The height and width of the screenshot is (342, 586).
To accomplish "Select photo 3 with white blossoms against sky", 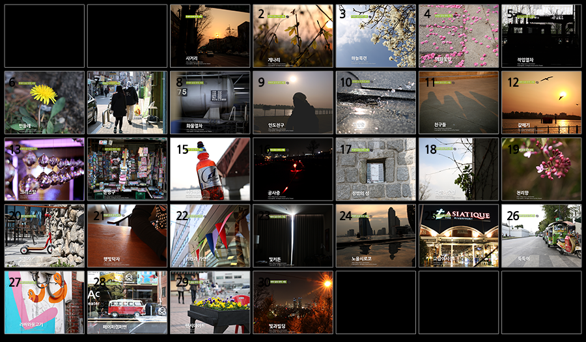I will click(x=376, y=36).
